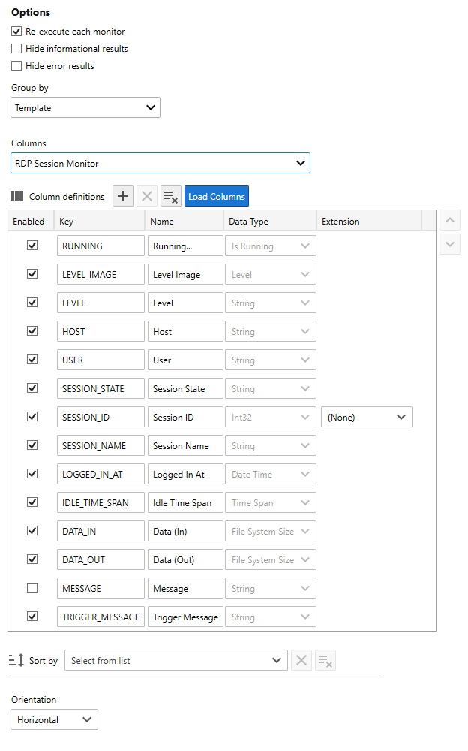Click the add column plus icon
The height and width of the screenshot is (751, 468).
click(x=123, y=197)
